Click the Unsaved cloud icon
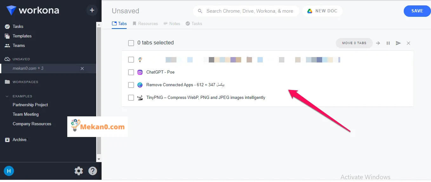Viewport: 431px width, 182px height. tap(7, 59)
